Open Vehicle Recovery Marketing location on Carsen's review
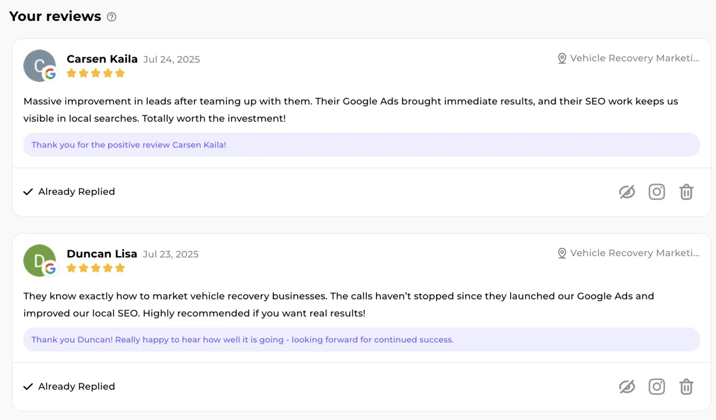 [x=635, y=58]
